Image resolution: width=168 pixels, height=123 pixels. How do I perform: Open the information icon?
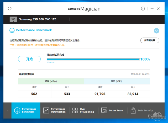coord(143,9)
